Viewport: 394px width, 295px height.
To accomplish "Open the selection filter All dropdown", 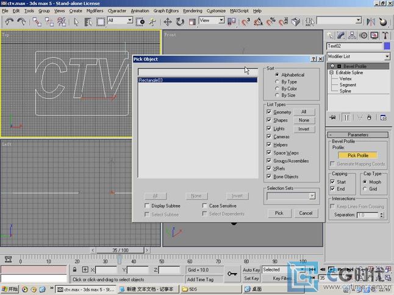I will [x=130, y=20].
